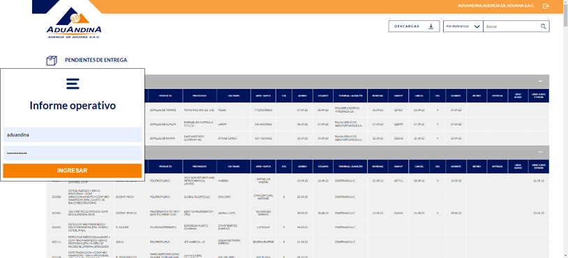Click the FEDEX cell in the first table
Viewport: 568px width, 258px height.
point(222,110)
